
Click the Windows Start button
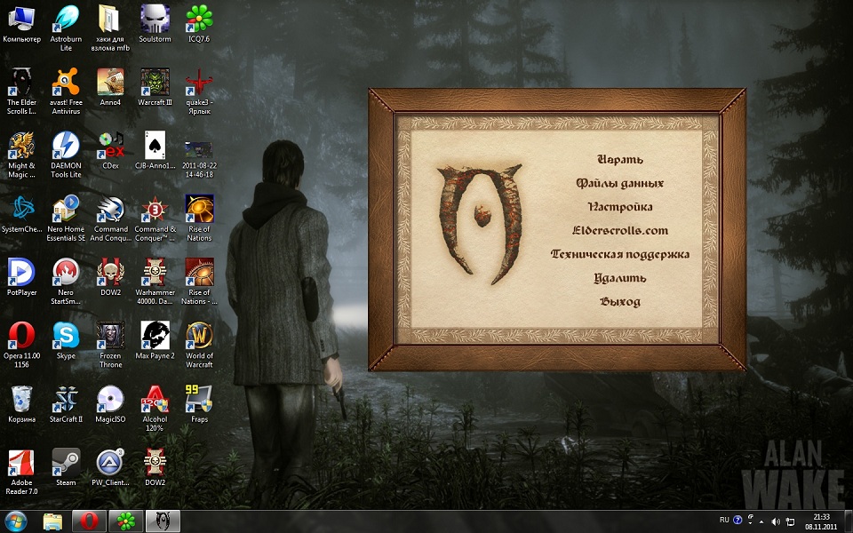pos(16,521)
